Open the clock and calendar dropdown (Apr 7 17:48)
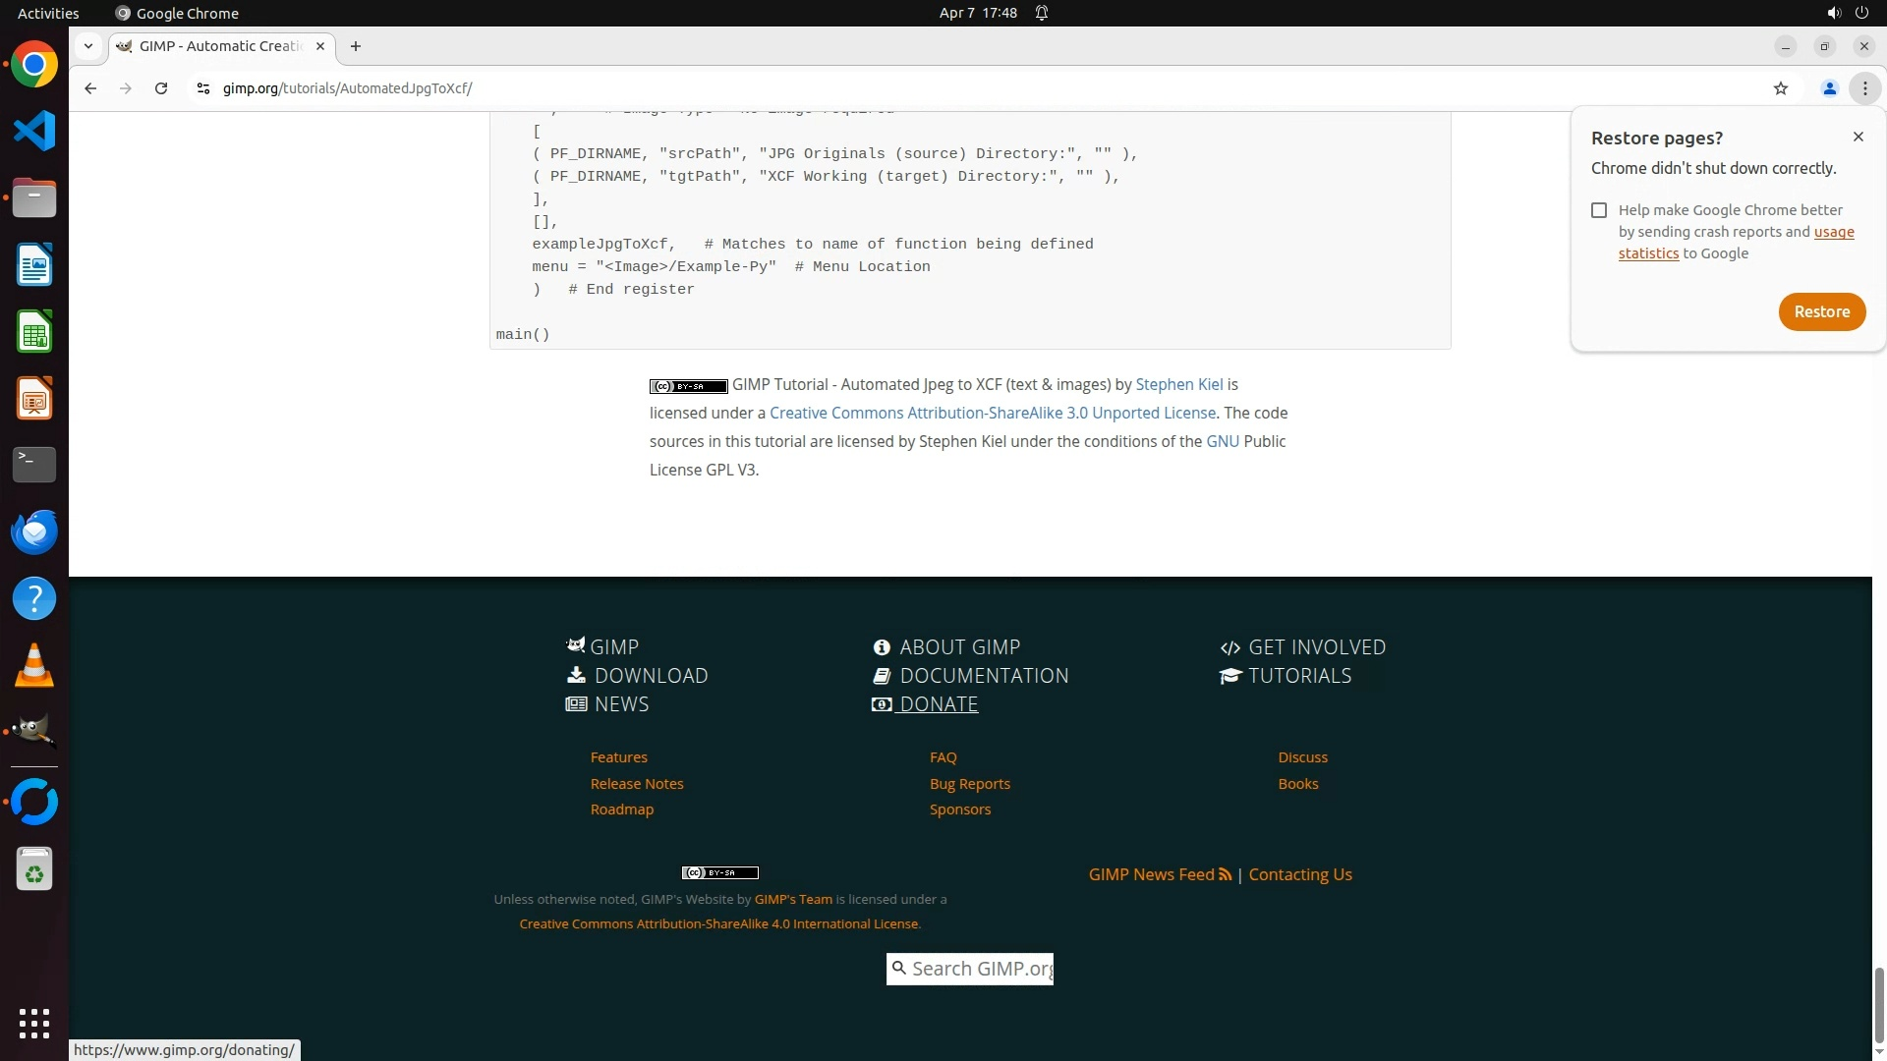Image resolution: width=1887 pixels, height=1061 pixels. tap(977, 13)
